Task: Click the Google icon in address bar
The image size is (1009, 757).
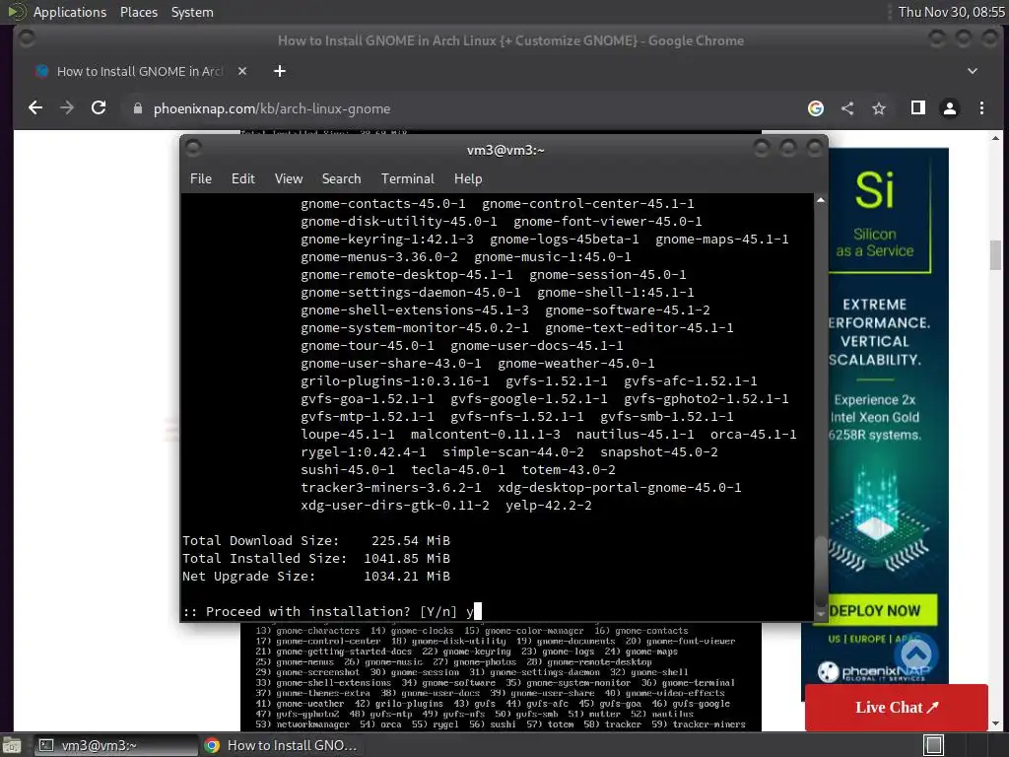Action: [815, 108]
